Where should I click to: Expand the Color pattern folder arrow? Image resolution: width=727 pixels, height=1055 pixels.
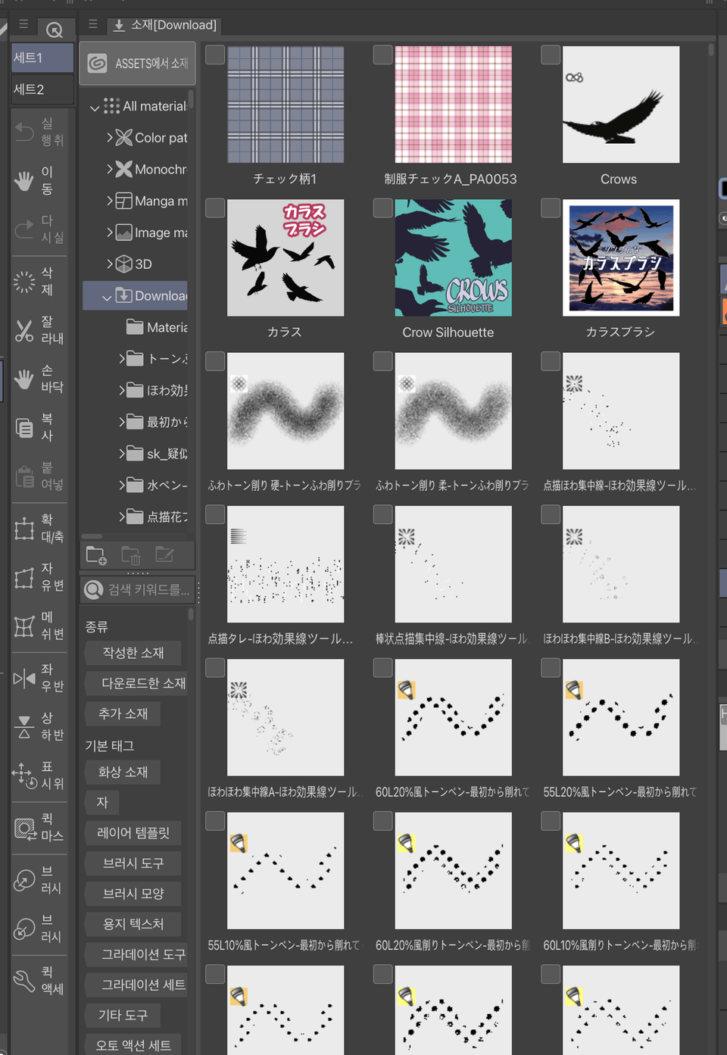tap(110, 138)
